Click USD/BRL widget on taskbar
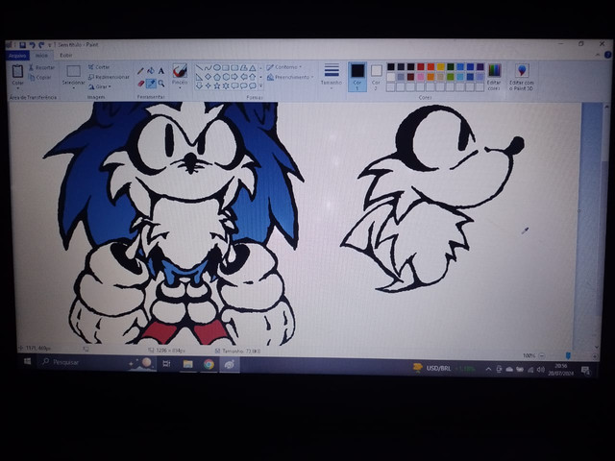 point(444,369)
